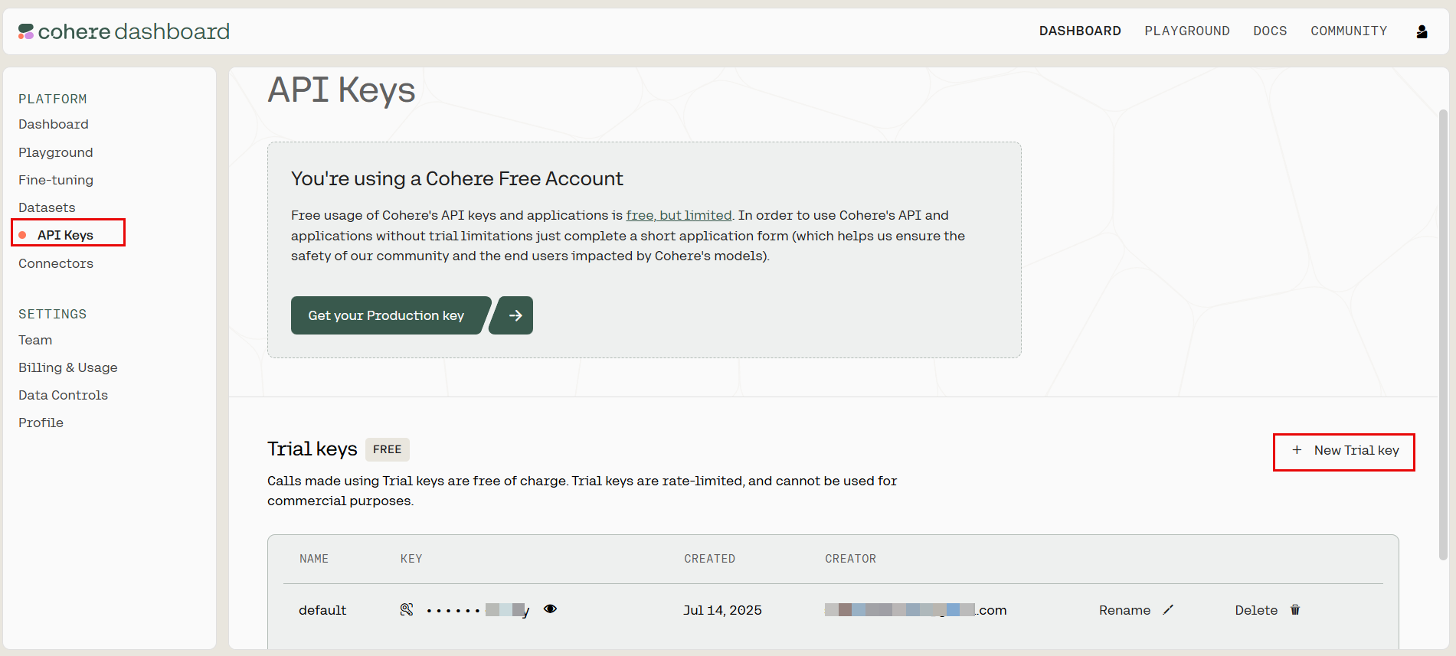Click the page vertical scrollbar

coord(1442,334)
